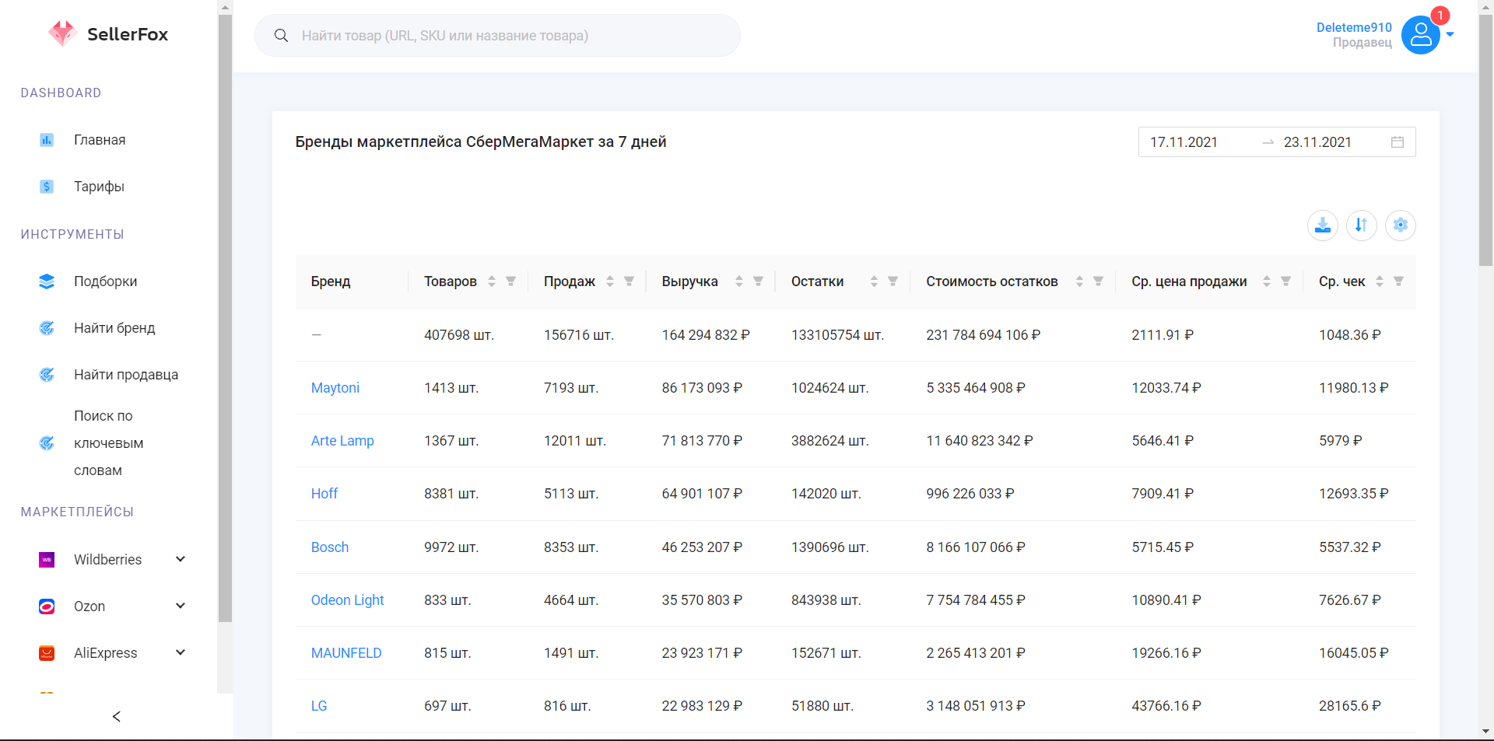Open the Maytoni brand link

[335, 388]
